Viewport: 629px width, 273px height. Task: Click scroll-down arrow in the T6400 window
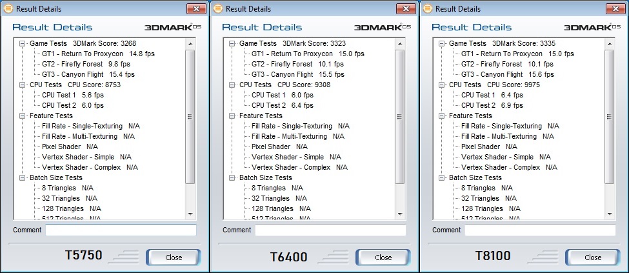[x=400, y=214]
